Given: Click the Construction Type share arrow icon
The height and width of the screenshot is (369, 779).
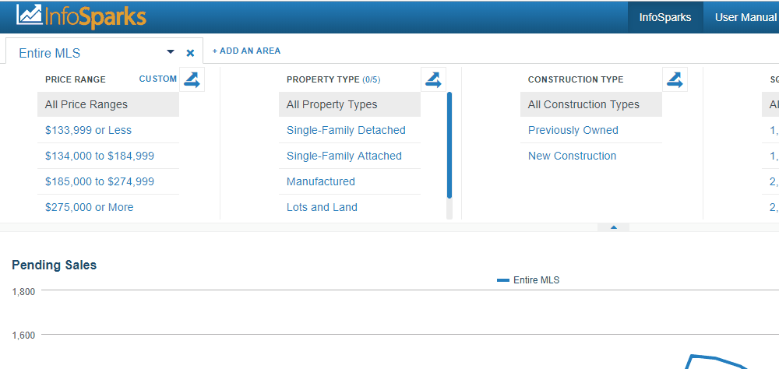Looking at the screenshot, I should click(x=675, y=79).
